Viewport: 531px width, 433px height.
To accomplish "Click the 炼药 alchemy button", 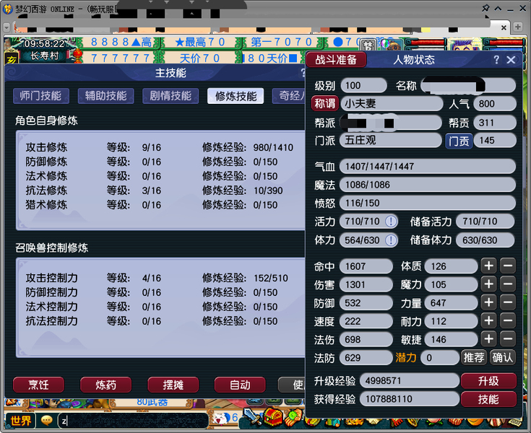I will pyautogui.click(x=105, y=385).
